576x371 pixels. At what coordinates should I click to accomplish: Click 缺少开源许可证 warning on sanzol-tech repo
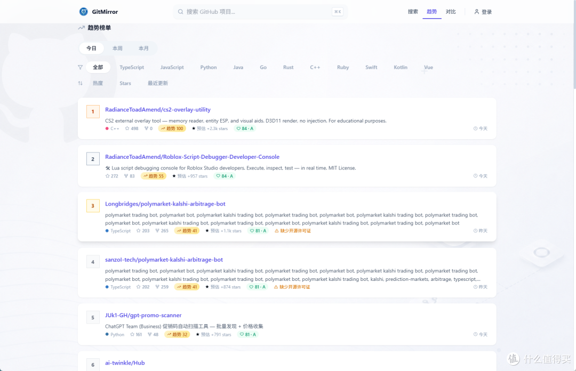tap(292, 287)
